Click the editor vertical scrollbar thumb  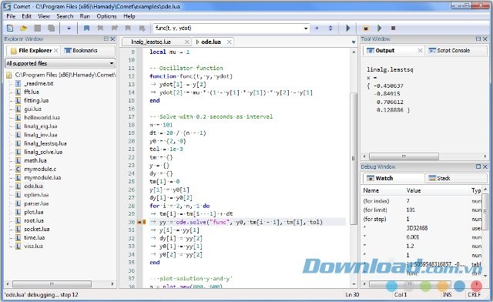coord(354,158)
